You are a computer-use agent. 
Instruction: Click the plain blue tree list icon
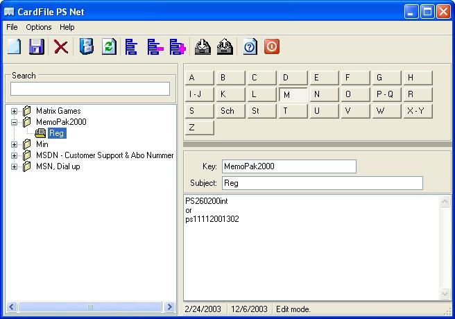(x=131, y=46)
